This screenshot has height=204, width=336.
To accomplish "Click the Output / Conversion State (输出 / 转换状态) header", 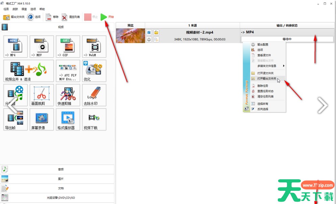I will (x=287, y=25).
